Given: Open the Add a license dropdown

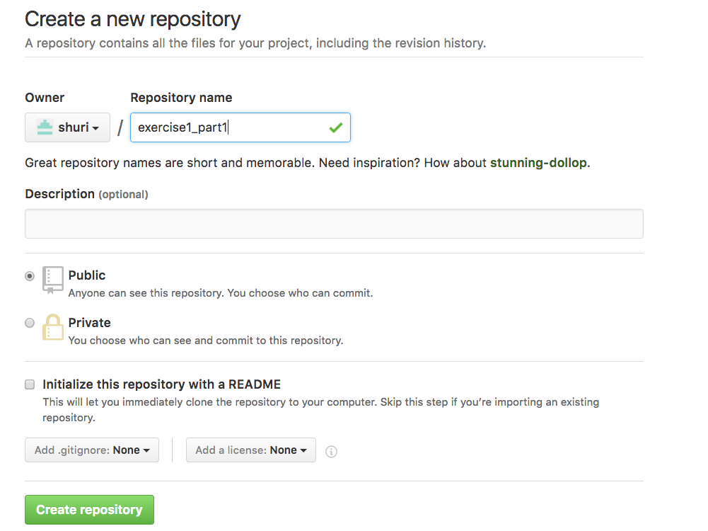Looking at the screenshot, I should tap(250, 450).
